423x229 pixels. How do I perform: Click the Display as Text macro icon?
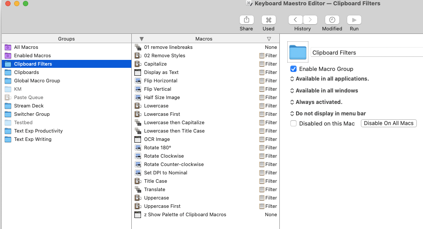138,72
